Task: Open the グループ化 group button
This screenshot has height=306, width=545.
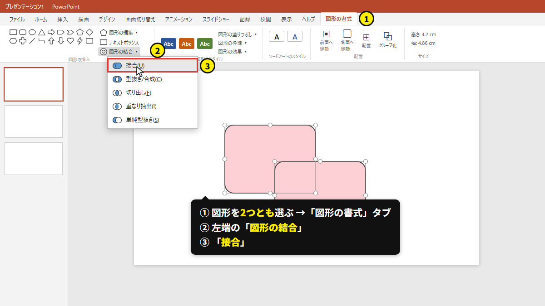Action: 388,40
